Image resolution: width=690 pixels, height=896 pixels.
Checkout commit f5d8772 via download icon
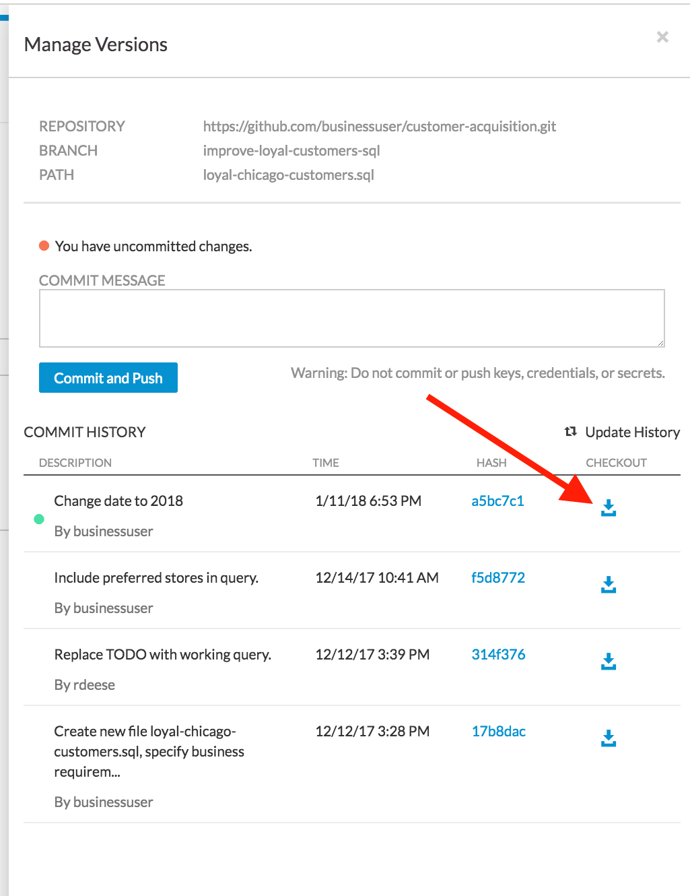(609, 585)
